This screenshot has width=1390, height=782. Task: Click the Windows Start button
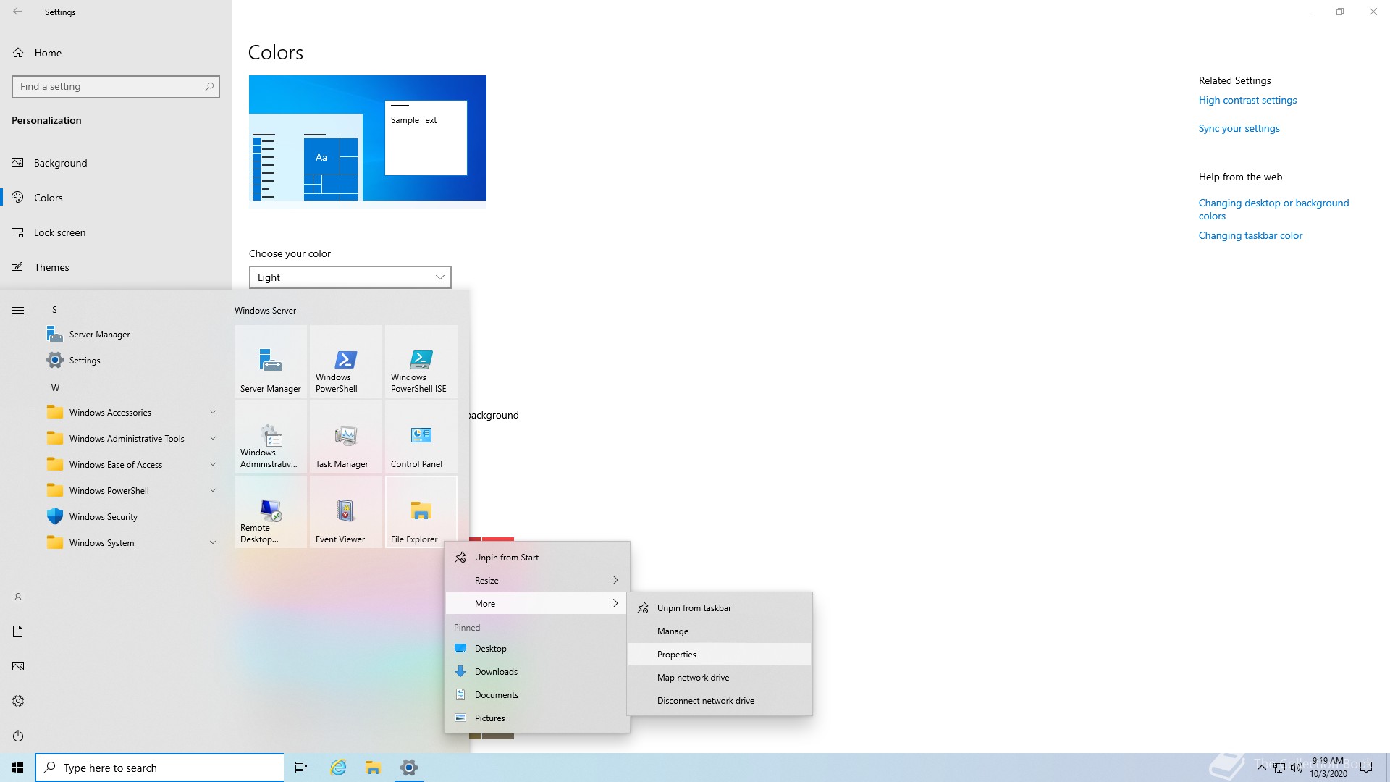click(17, 768)
